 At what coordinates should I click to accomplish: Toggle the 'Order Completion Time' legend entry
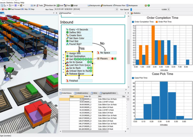(143, 22)
